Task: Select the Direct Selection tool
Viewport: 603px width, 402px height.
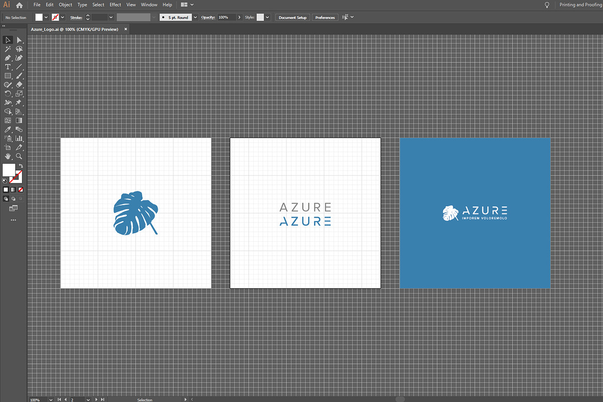Action: [19, 40]
